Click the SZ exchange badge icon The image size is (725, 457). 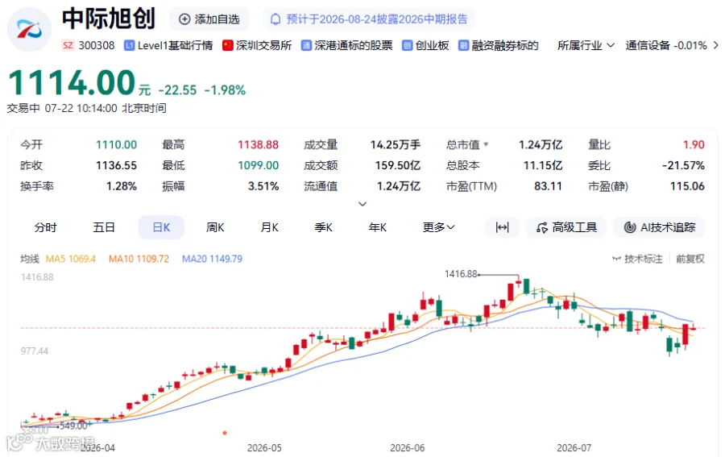pos(68,45)
